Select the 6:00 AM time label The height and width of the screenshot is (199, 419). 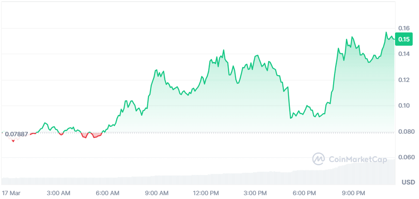[108, 193]
